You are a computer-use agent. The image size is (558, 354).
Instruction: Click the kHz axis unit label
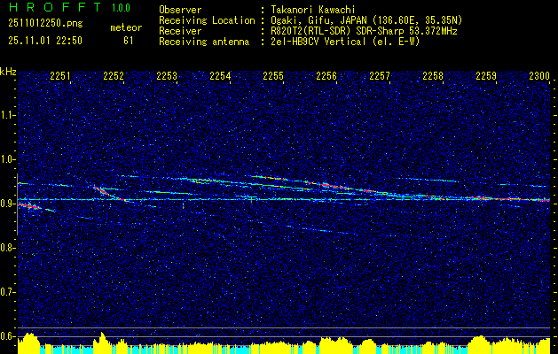[8, 72]
